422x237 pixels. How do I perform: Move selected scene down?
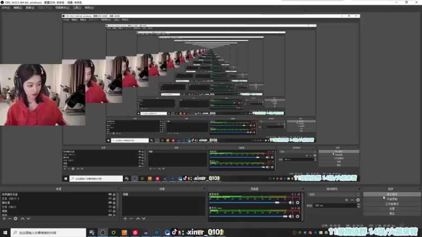click(143, 219)
